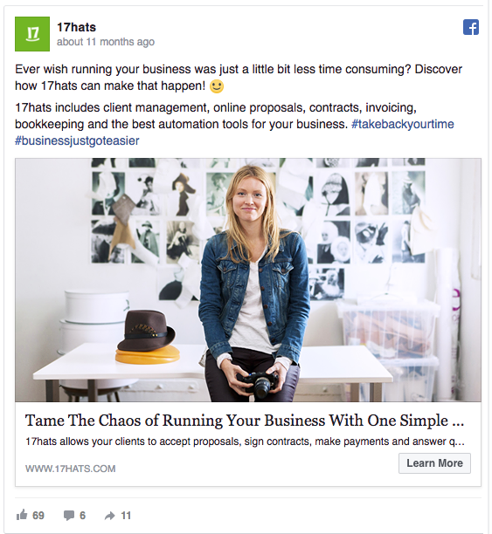
Task: Click the ad photo of woman with camera
Action: (248, 280)
